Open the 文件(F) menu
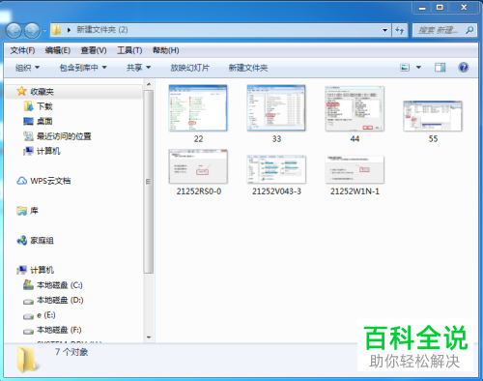 (22, 50)
